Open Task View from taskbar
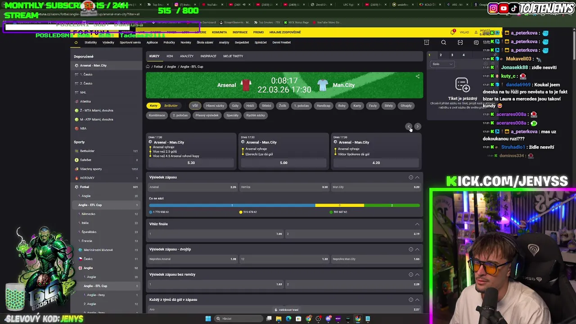Screen dimensions: 576x324 pyautogui.click(x=269, y=319)
